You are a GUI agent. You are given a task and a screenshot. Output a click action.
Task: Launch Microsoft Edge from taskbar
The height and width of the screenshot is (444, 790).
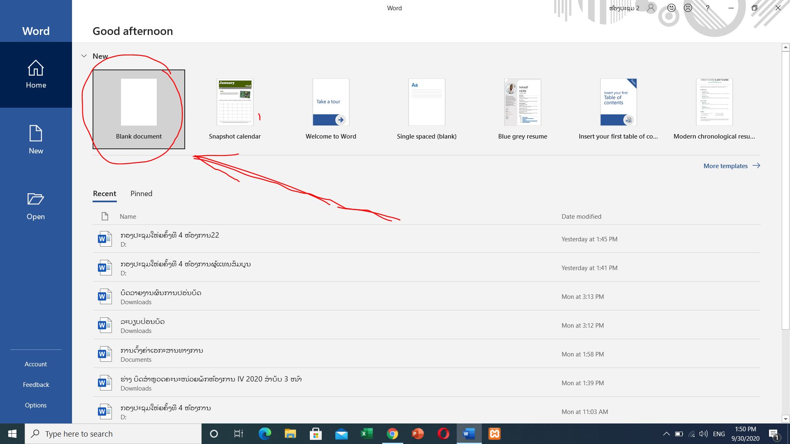click(265, 434)
